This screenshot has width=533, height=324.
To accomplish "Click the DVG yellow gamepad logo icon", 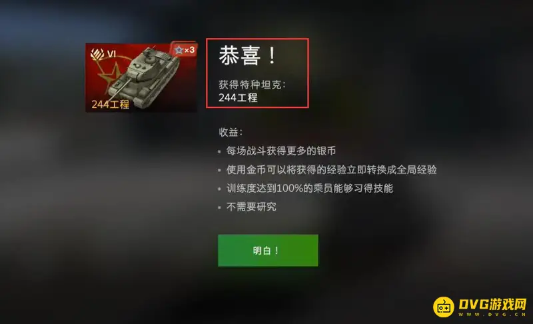I will click(444, 307).
